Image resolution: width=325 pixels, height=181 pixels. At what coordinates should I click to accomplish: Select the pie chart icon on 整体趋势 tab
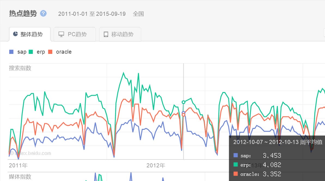click(15, 34)
